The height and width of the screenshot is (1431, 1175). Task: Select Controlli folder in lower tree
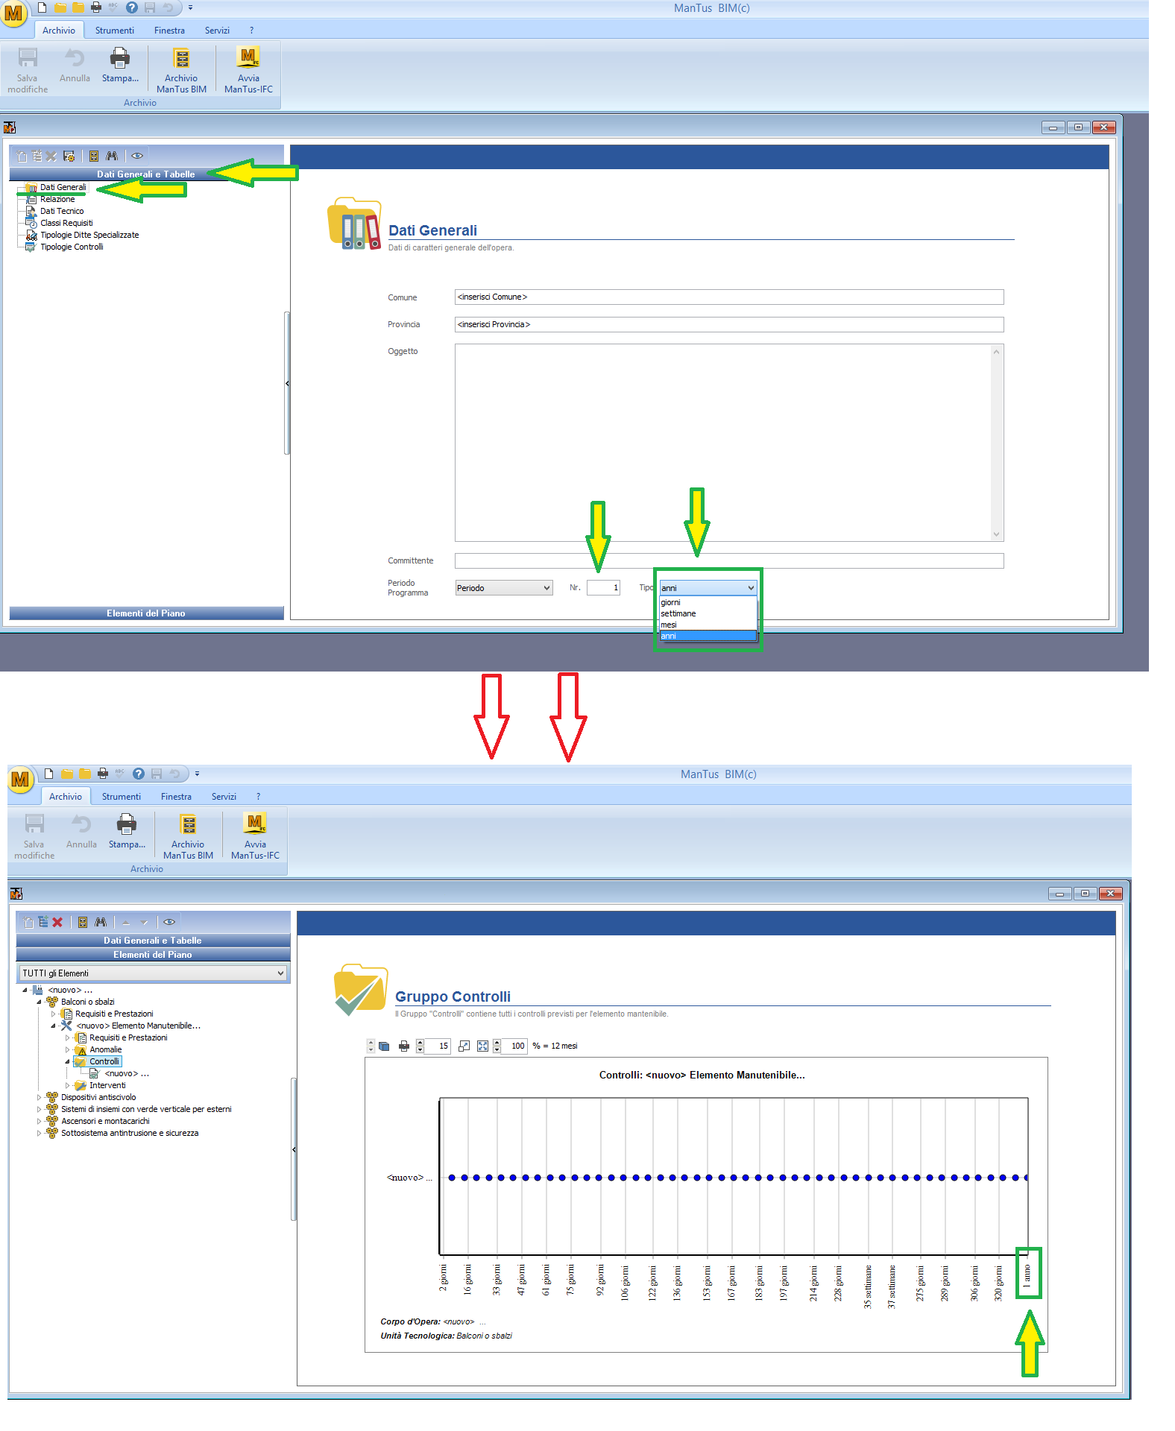104,1062
